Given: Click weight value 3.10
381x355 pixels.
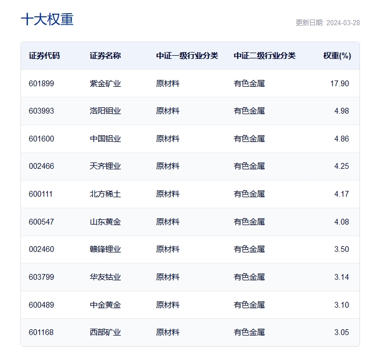Looking at the screenshot, I should click(x=342, y=305).
